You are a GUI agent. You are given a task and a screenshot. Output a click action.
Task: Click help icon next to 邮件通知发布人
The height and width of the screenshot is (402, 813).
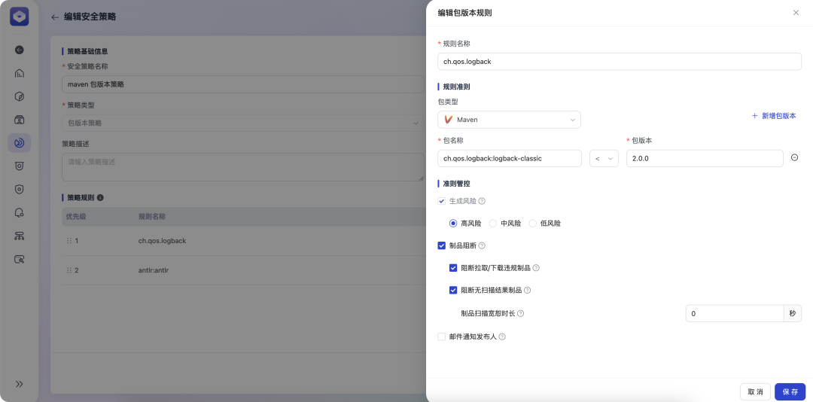[x=502, y=337]
